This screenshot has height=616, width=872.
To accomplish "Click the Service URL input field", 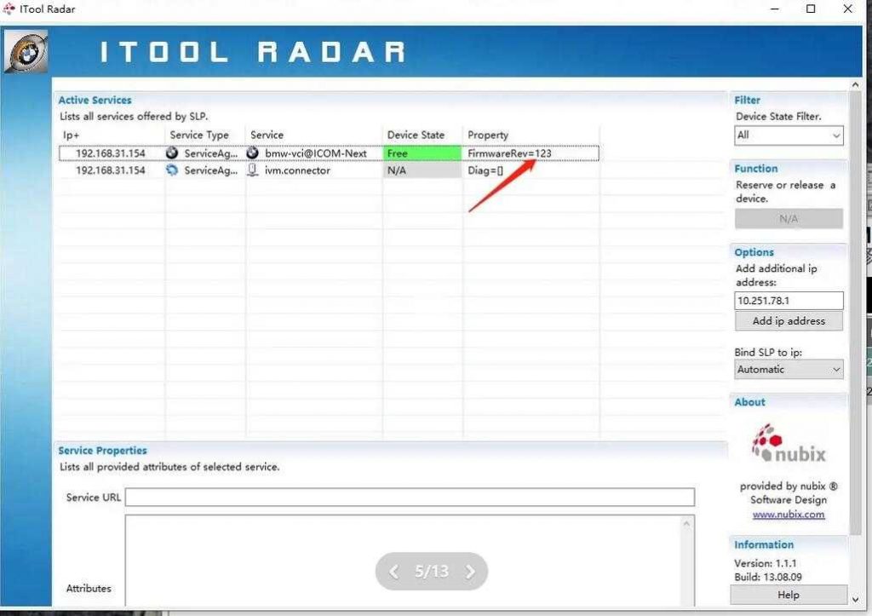I will [x=410, y=498].
